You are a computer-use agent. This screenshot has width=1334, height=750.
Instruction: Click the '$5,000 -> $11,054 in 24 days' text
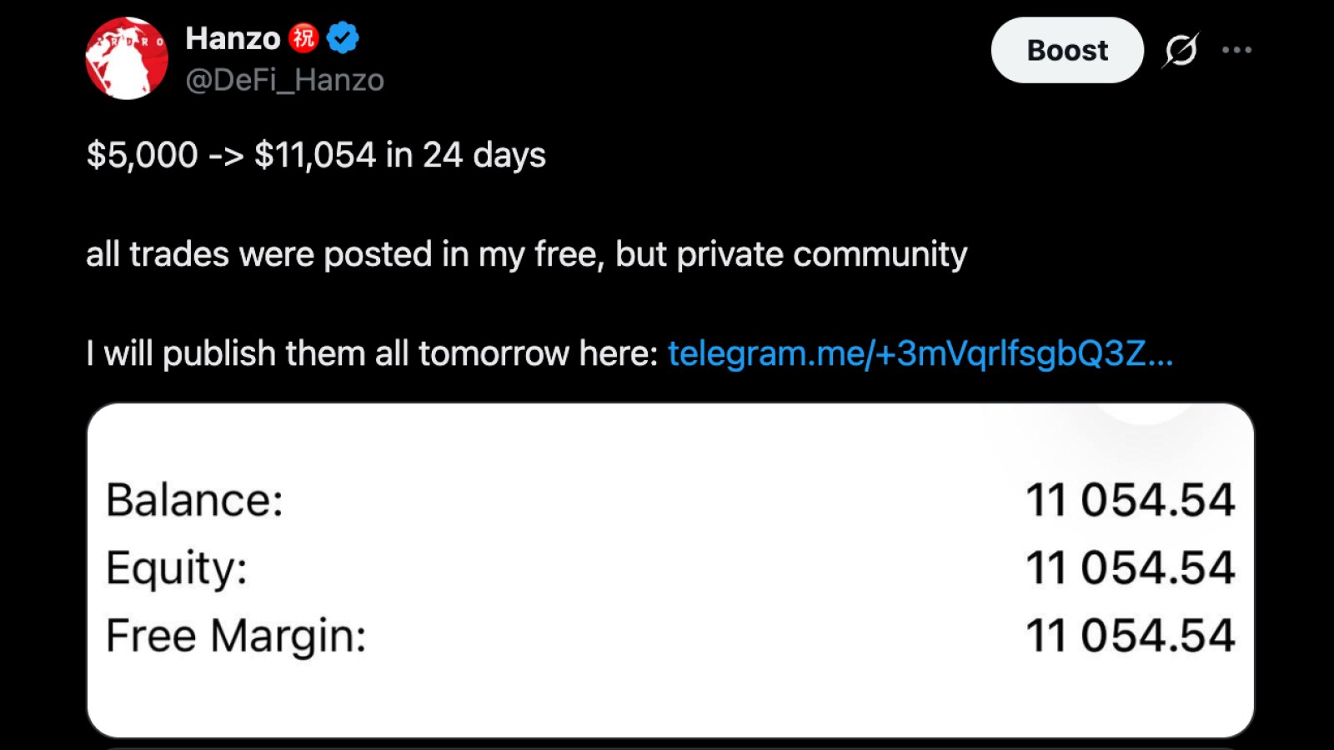316,155
